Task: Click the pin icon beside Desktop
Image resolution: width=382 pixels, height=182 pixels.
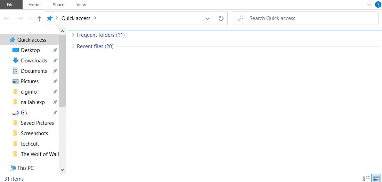Action: tap(55, 50)
